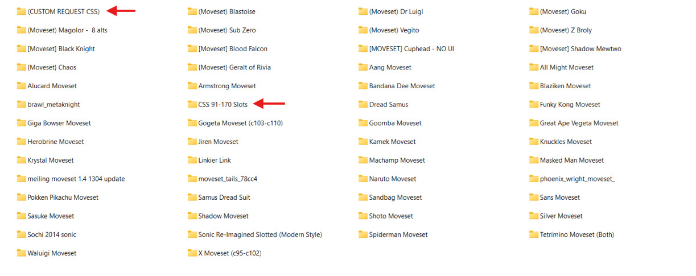Click the Great Ape Vegeta Moveset folder
This screenshot has width=696, height=276.
click(x=574, y=123)
